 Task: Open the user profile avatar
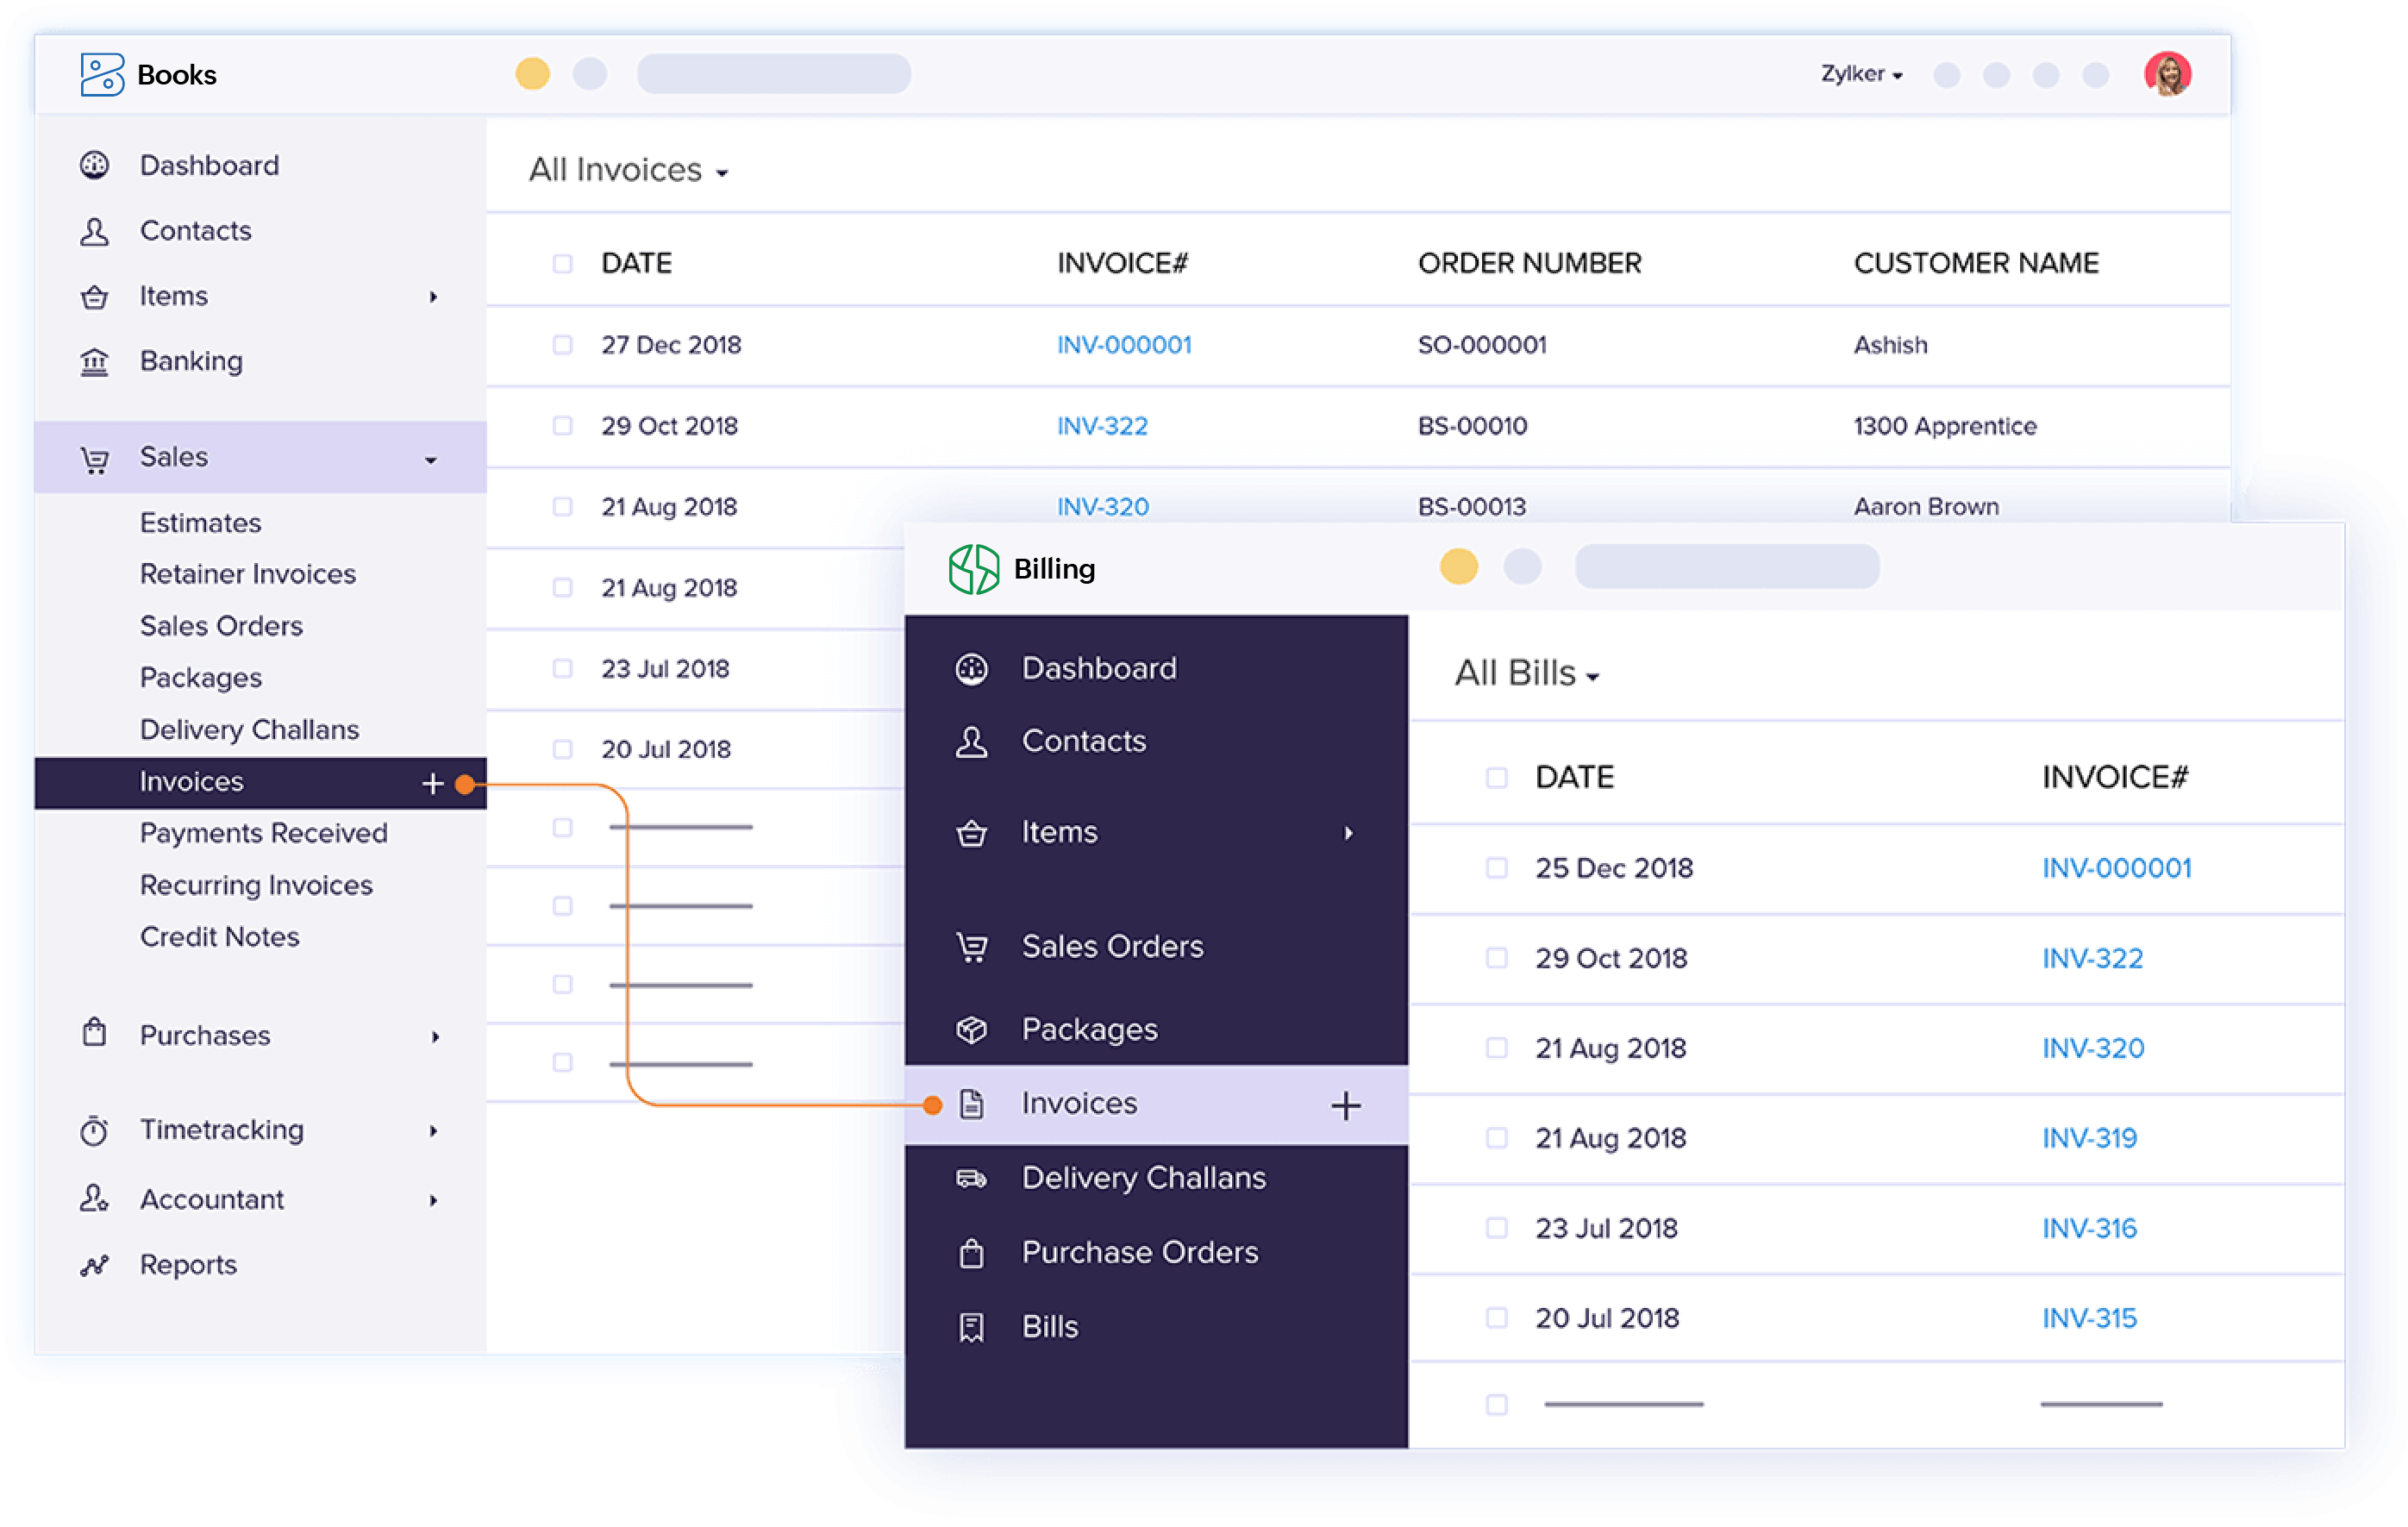coord(2167,74)
